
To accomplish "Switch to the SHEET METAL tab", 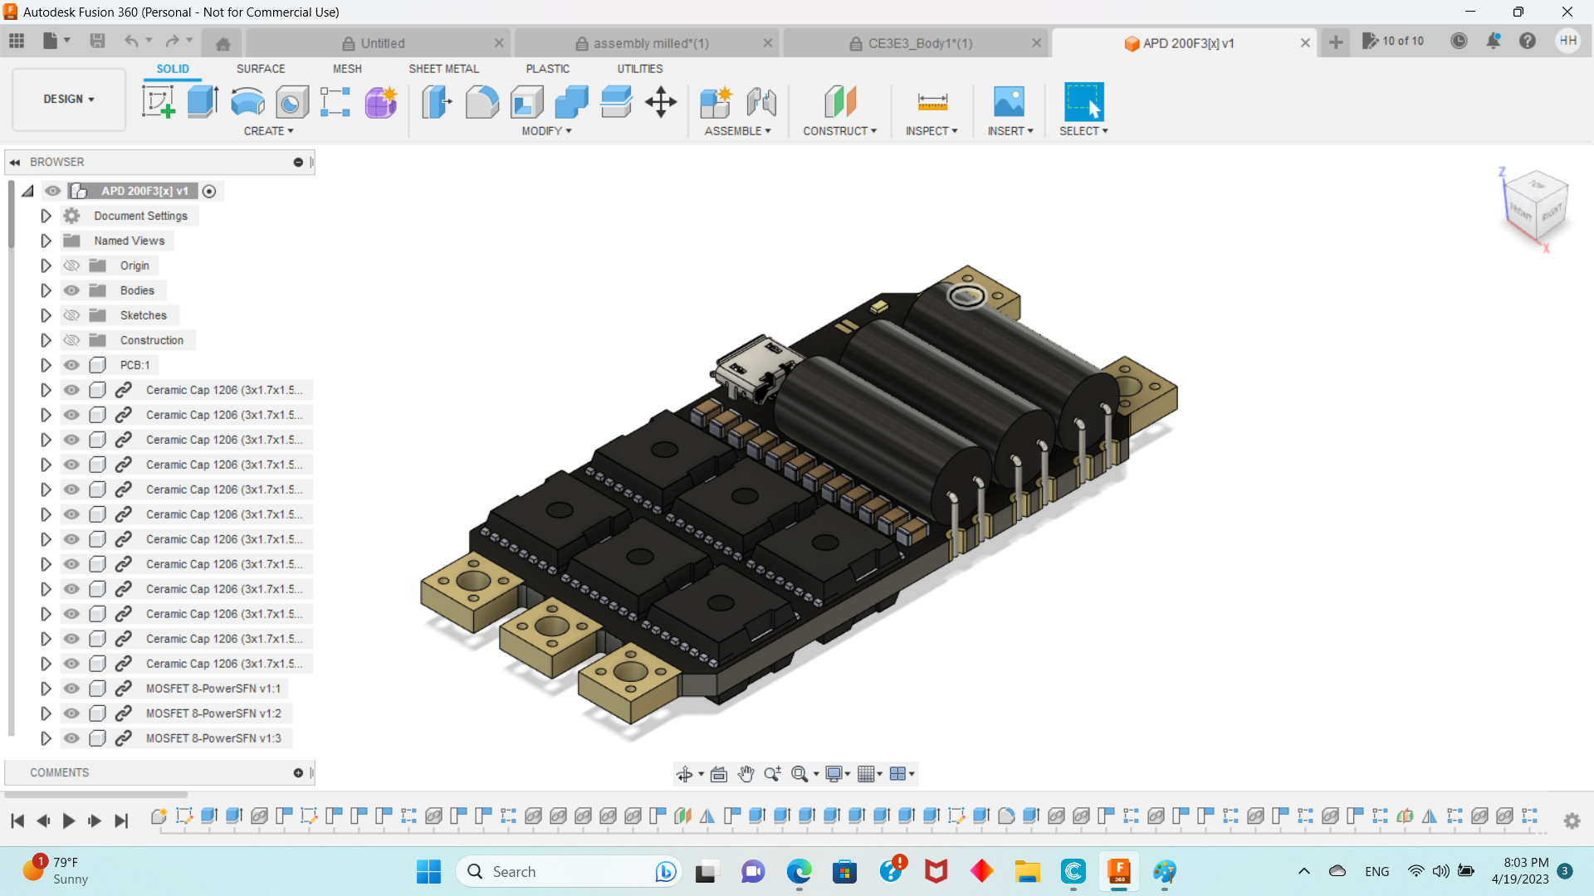I will pyautogui.click(x=443, y=69).
